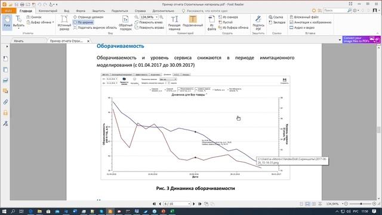Screen dimensions: 382x215
Task: Go to the next page
Action: [x=194, y=204]
